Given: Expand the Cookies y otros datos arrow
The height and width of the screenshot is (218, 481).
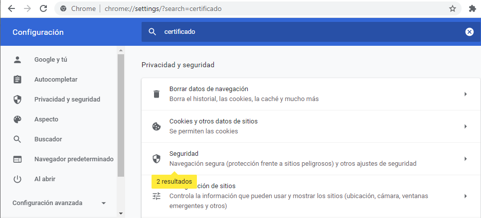Looking at the screenshot, I should pos(465,126).
